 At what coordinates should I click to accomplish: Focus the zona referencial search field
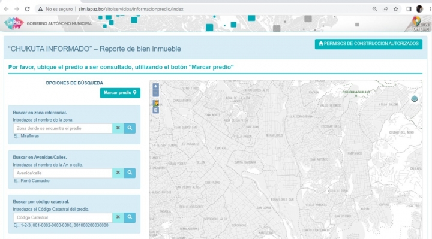(x=63, y=128)
